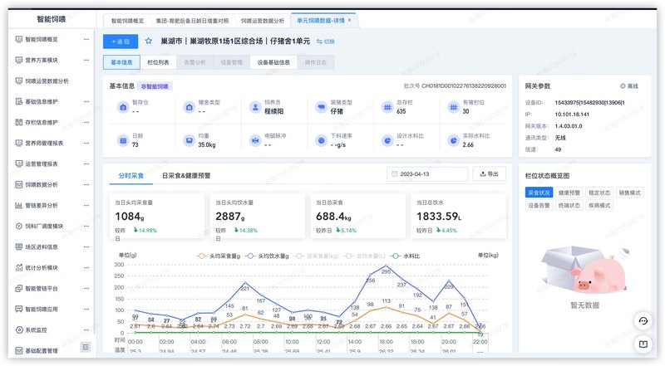This screenshot has width=665, height=366.
Task: Switch to 日采食&健康预警 tab
Action: point(186,175)
